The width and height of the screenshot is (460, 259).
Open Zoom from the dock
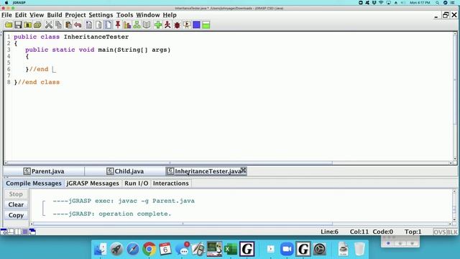pos(287,249)
